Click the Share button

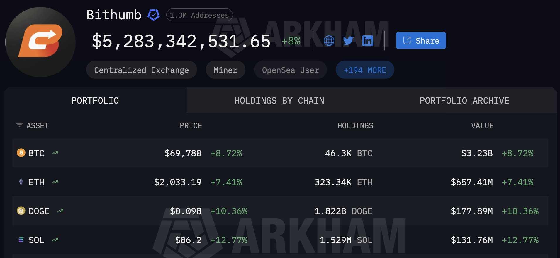coord(421,41)
